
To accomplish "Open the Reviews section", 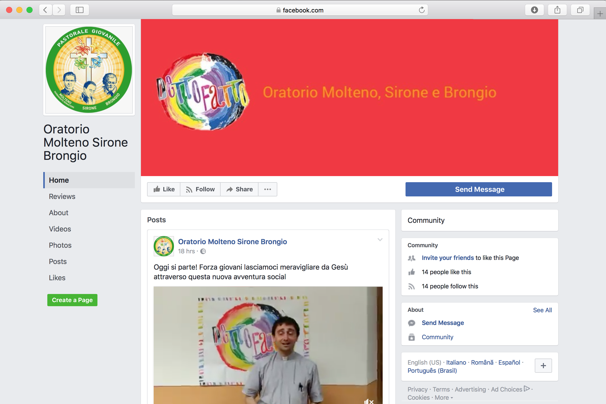I will 62,196.
